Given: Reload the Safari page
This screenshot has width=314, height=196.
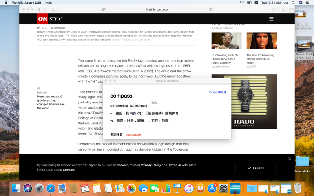Looking at the screenshot, I should (x=210, y=9).
